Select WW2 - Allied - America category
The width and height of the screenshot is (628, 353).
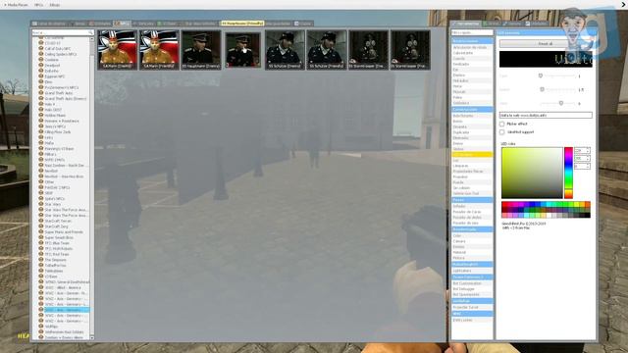click(63, 287)
